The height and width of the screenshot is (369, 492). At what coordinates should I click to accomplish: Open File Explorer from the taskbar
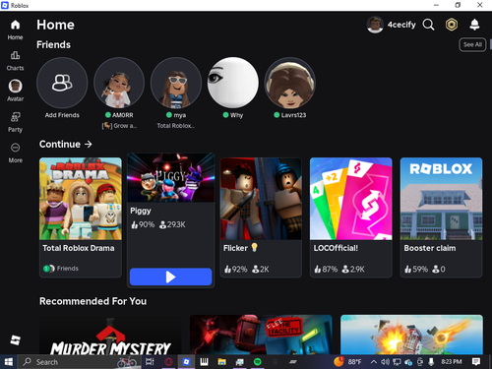pos(221,362)
